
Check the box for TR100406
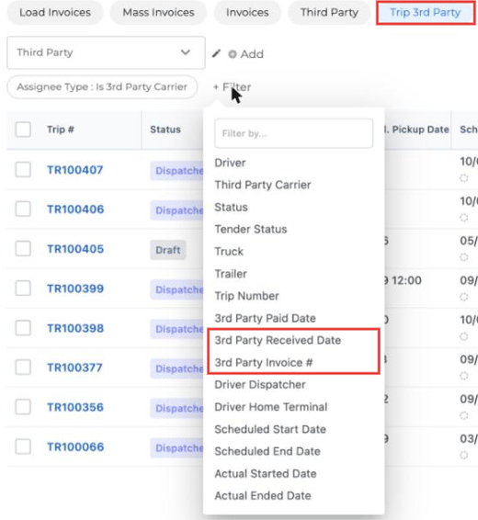point(23,209)
